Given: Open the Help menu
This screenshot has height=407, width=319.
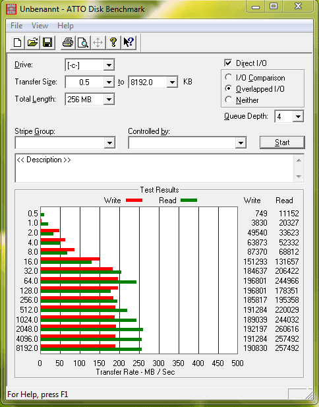Looking at the screenshot, I should tap(65, 26).
